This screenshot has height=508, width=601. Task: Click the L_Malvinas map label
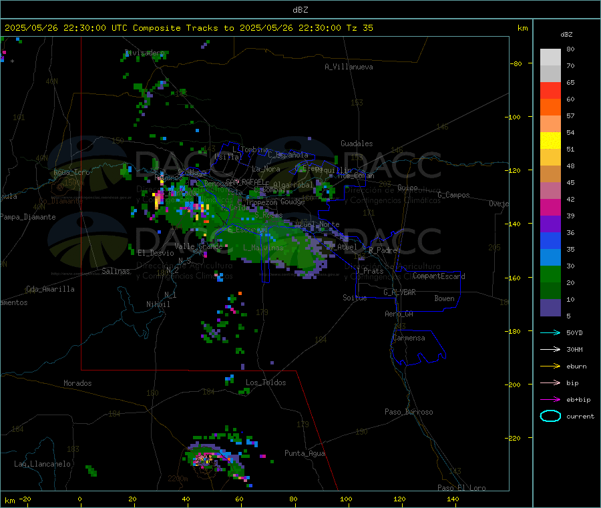pyautogui.click(x=263, y=248)
